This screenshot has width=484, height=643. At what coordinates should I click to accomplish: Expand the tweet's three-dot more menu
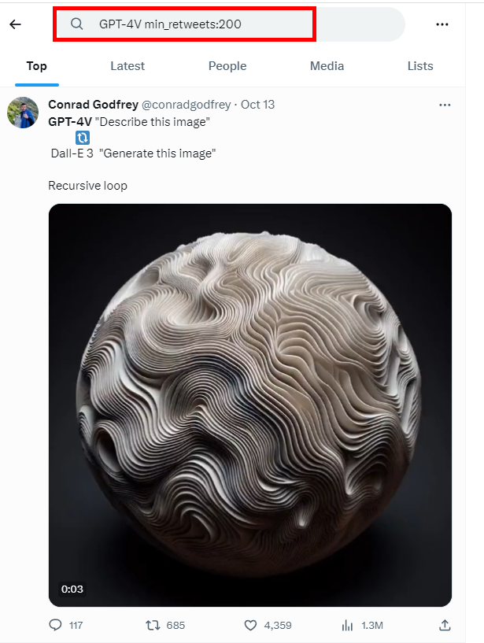445,105
